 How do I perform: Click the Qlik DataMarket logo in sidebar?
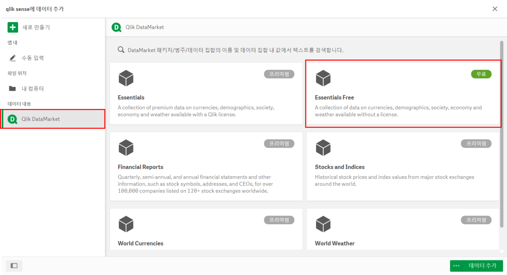(x=13, y=119)
